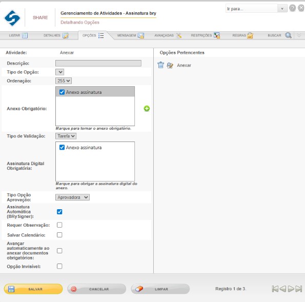The image size is (305, 302).
Task: Expand the Ordenação 255 dropdown
Action: (64, 80)
